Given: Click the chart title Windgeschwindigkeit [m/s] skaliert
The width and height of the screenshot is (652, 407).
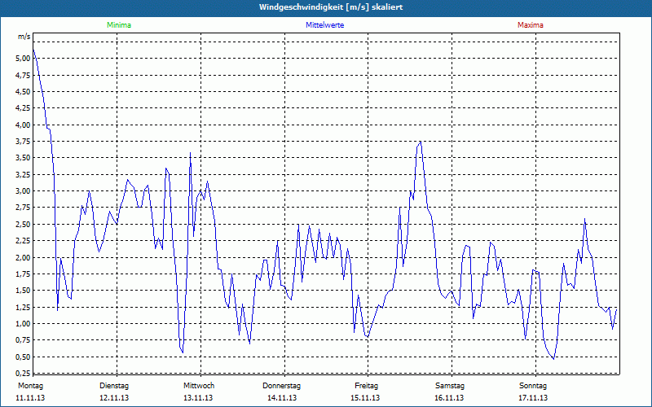Looking at the screenshot, I should (331, 7).
